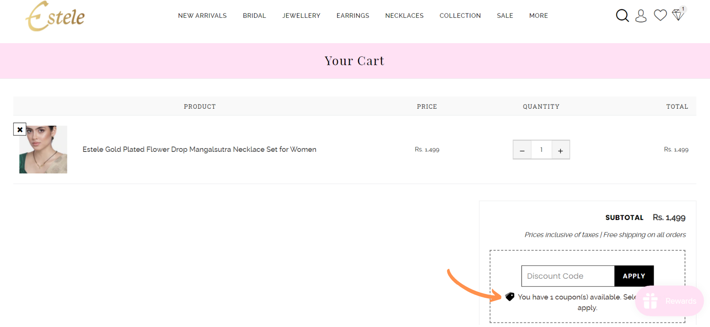Open the Mangalsutra product thumbnail
This screenshot has width=710, height=327.
pos(43,149)
